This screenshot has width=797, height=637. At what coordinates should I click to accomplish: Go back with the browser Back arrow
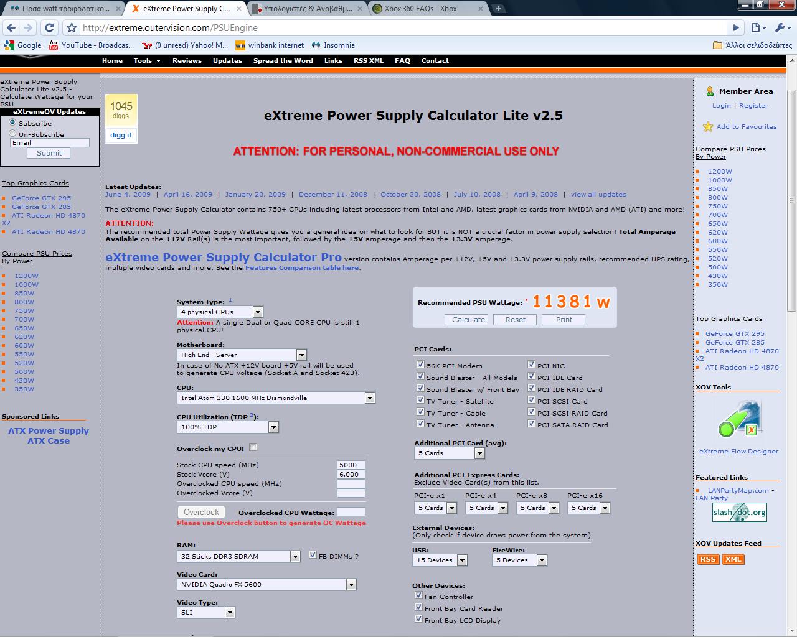tap(11, 27)
